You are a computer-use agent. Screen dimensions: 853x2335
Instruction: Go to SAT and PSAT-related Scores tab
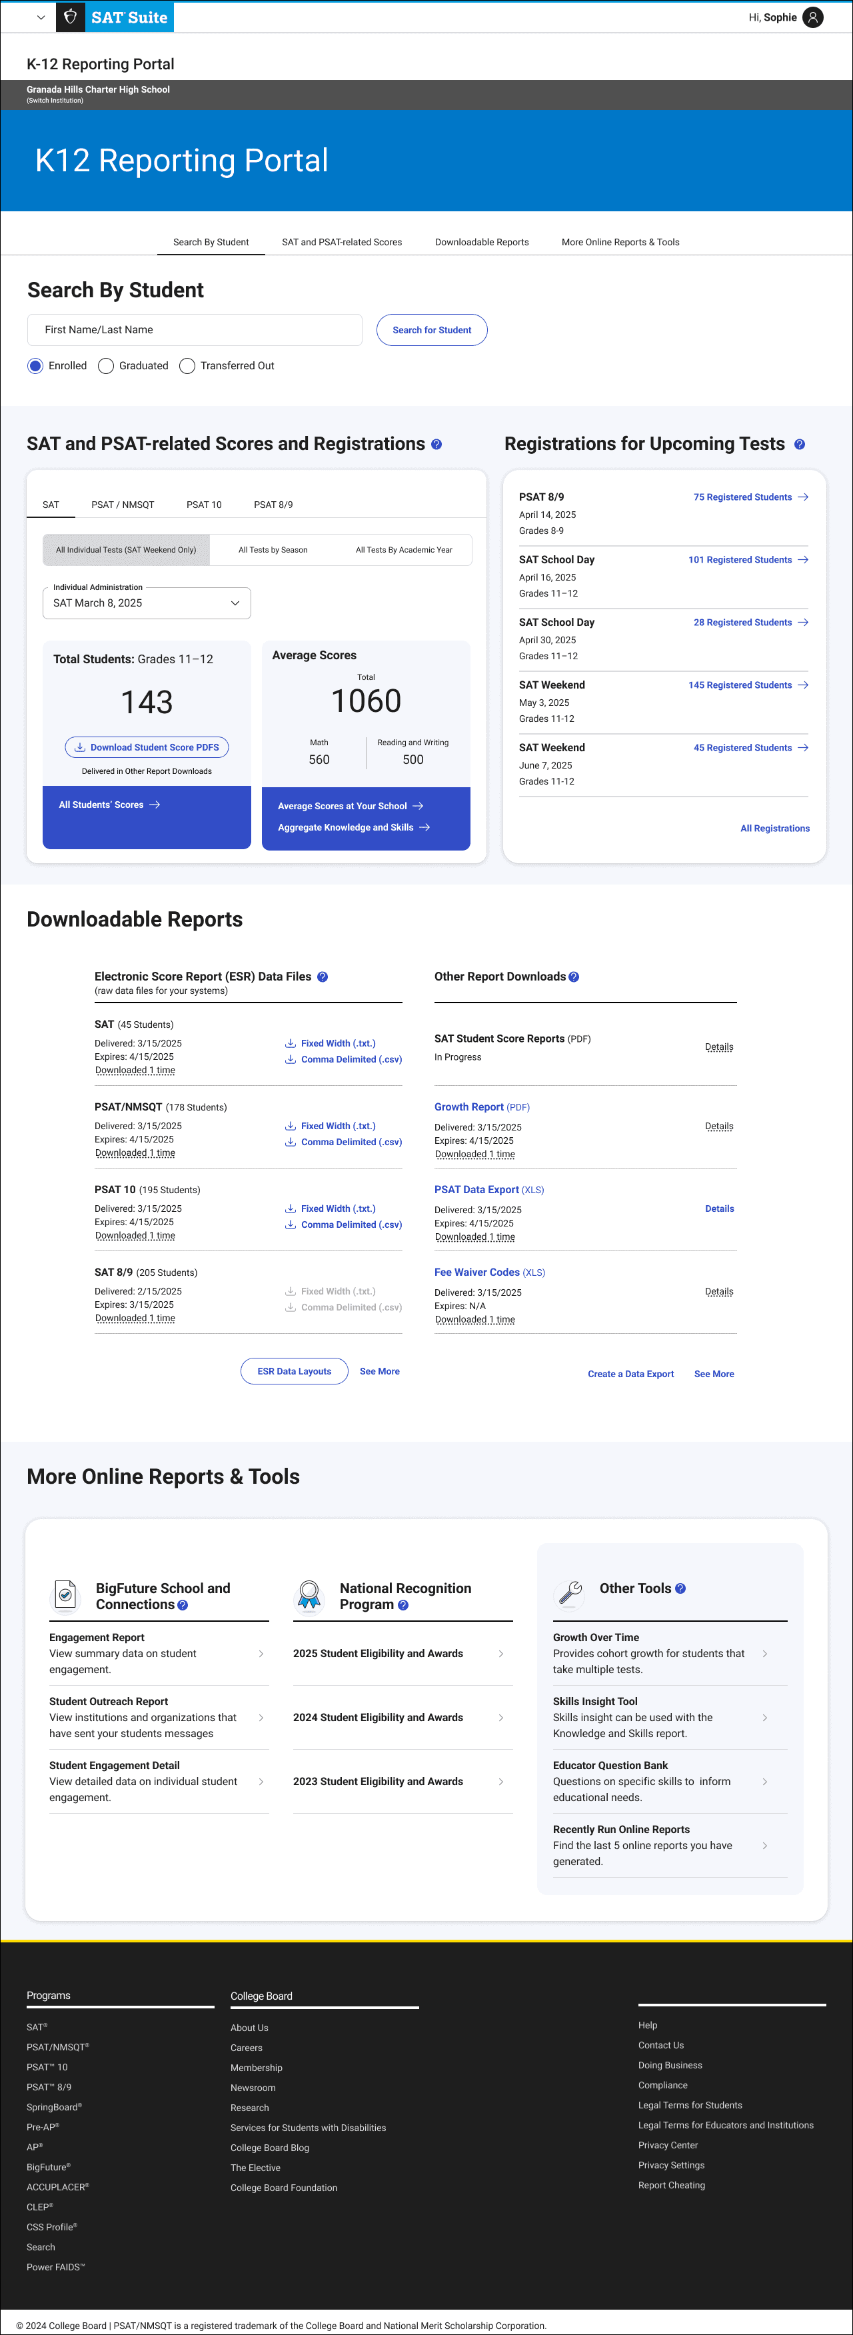342,242
